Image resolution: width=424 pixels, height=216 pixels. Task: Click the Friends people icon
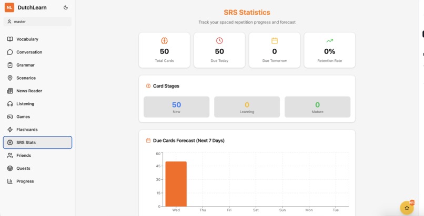tap(10, 155)
